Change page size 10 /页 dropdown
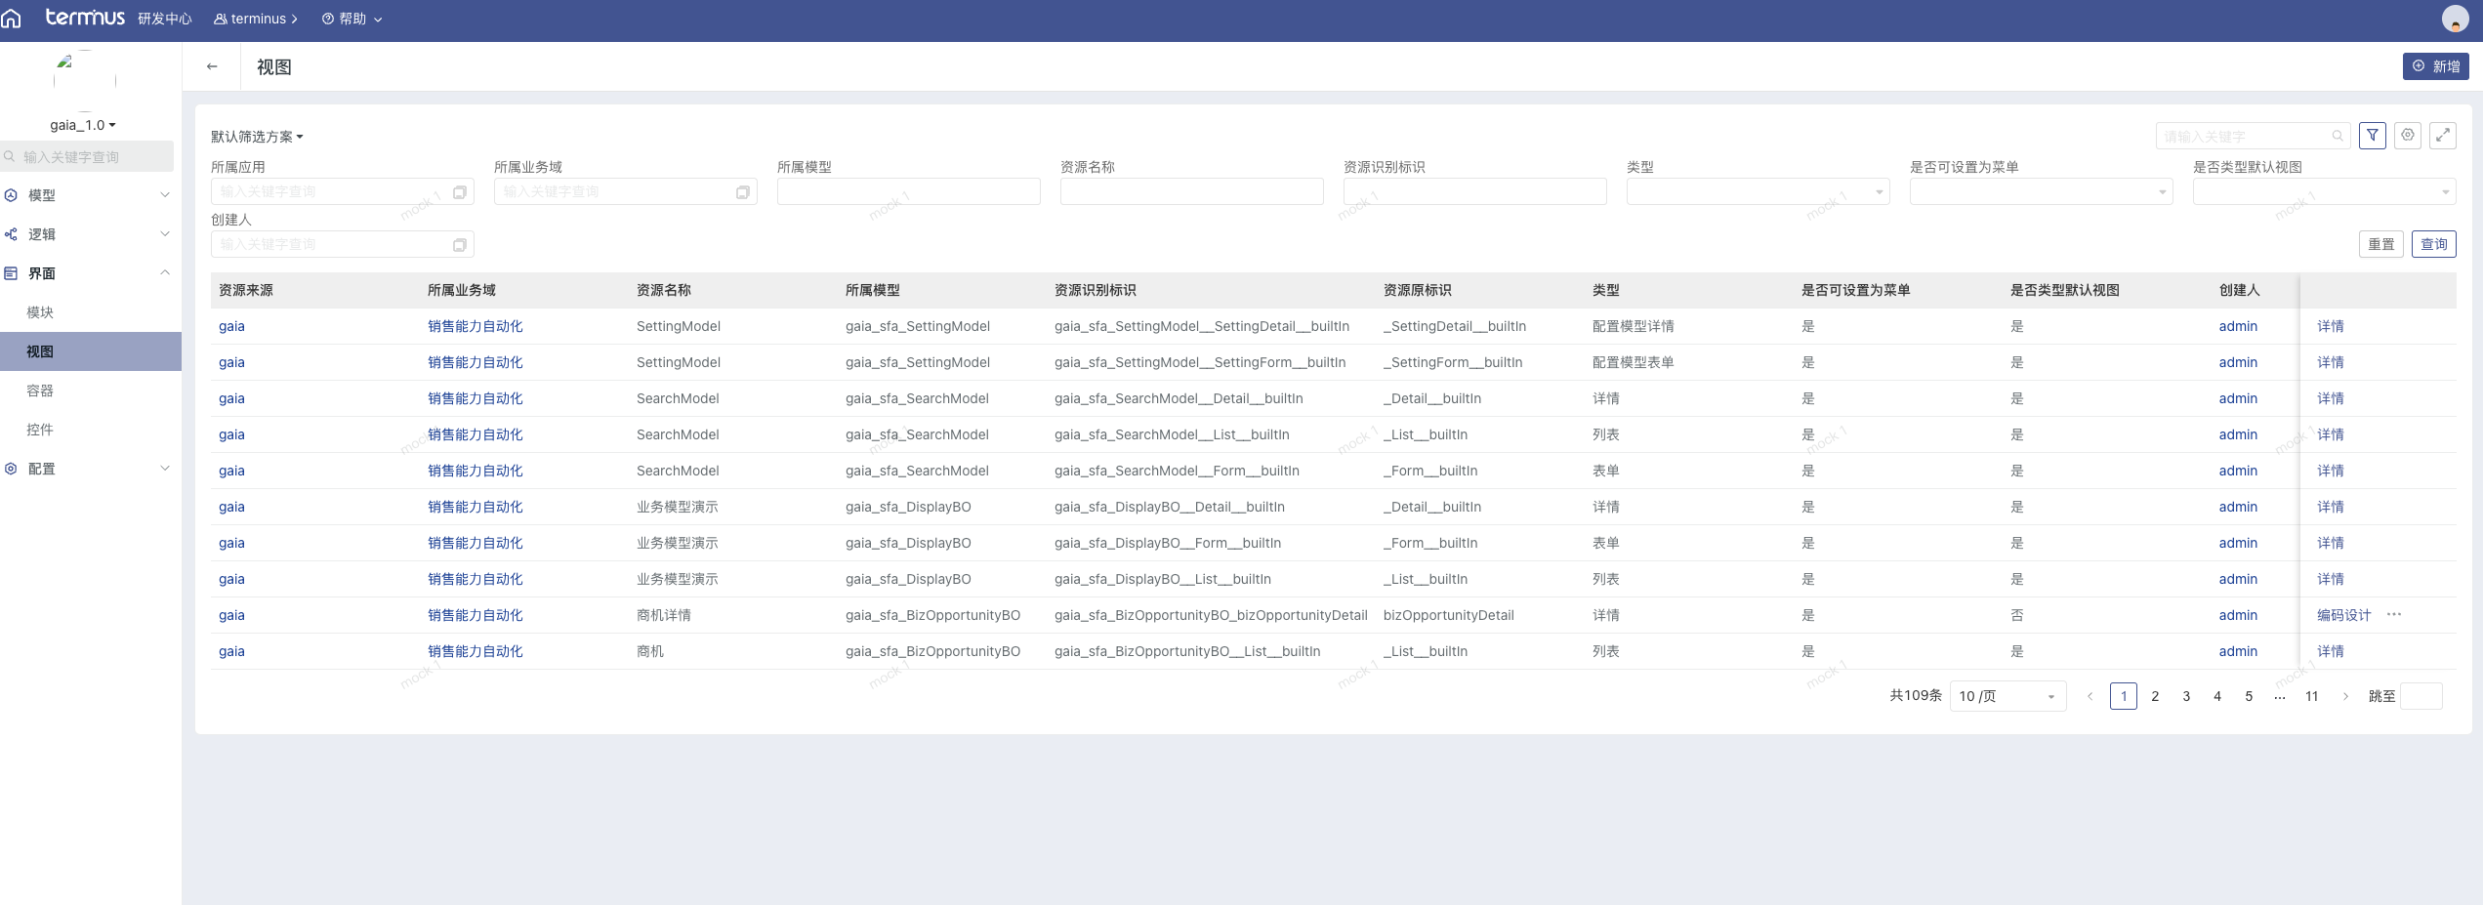 [x=2007, y=696]
